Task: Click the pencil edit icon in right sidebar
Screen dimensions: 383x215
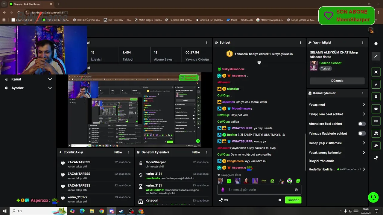Action: 376,56
